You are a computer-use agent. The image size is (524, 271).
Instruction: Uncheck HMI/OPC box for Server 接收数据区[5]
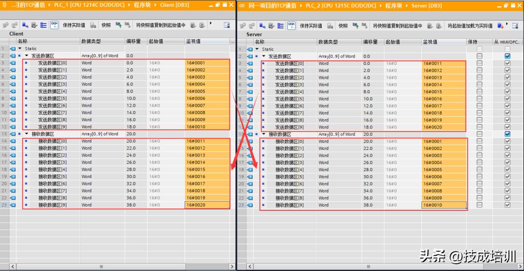click(x=508, y=176)
